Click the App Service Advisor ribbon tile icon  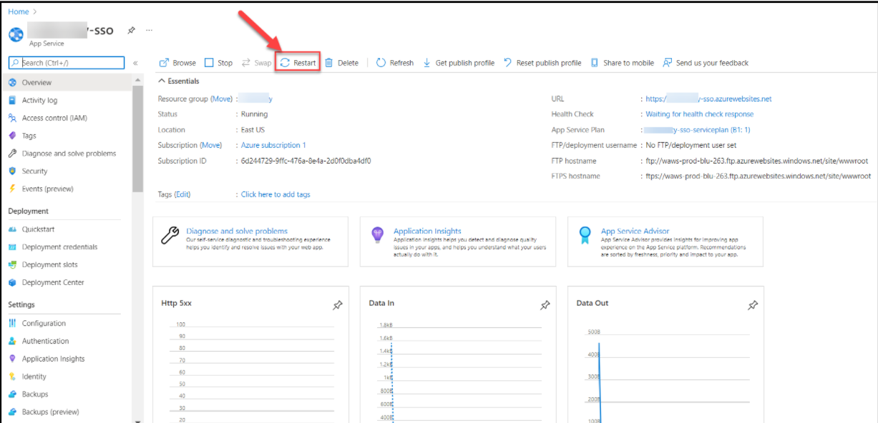tap(585, 235)
